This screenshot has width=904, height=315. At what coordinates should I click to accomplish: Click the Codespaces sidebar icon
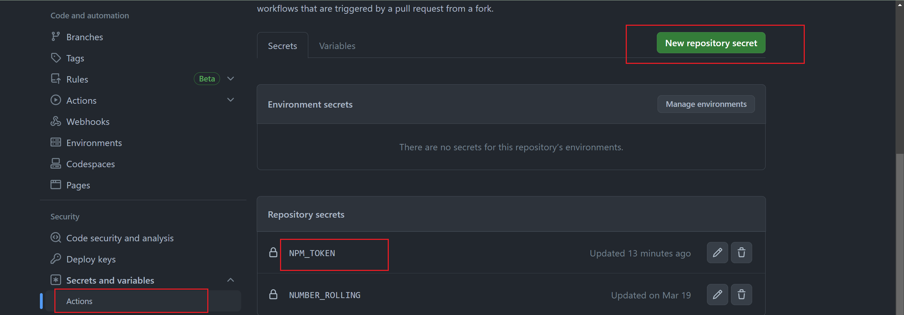(56, 163)
